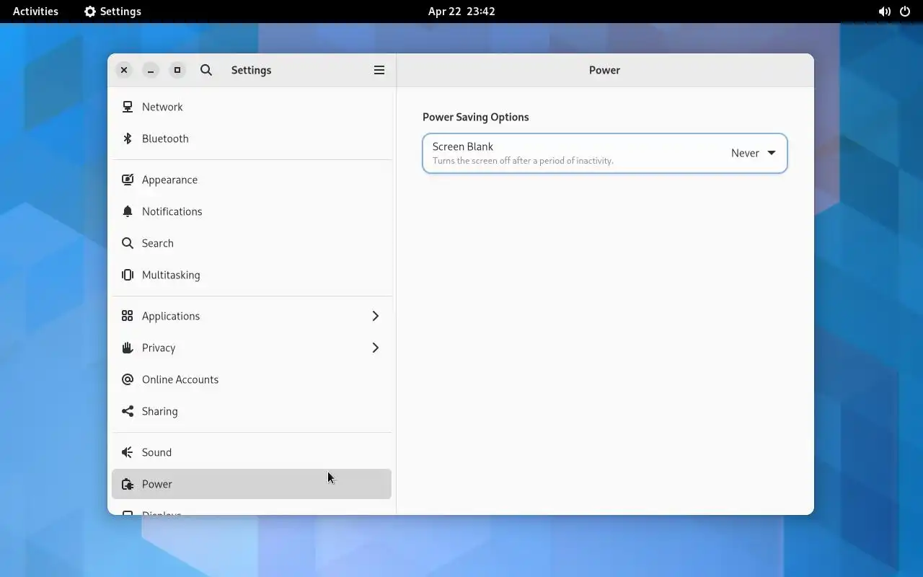The height and width of the screenshot is (577, 923).
Task: Click the Network icon in sidebar
Action: tap(128, 107)
